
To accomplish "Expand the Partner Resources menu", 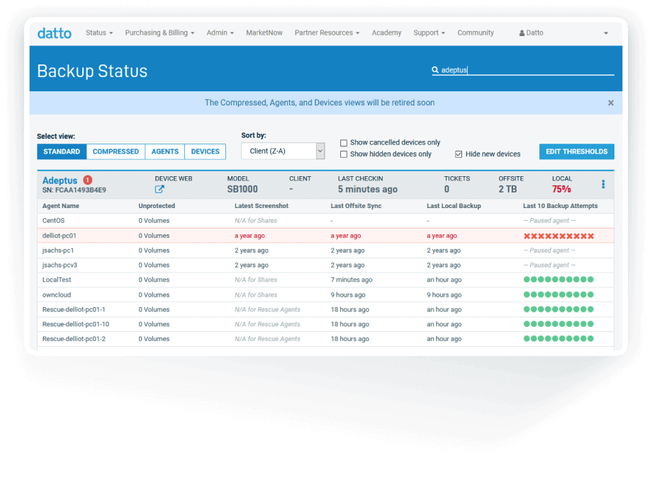I will pyautogui.click(x=327, y=33).
